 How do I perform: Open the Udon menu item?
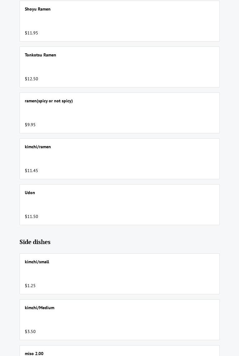click(x=30, y=193)
